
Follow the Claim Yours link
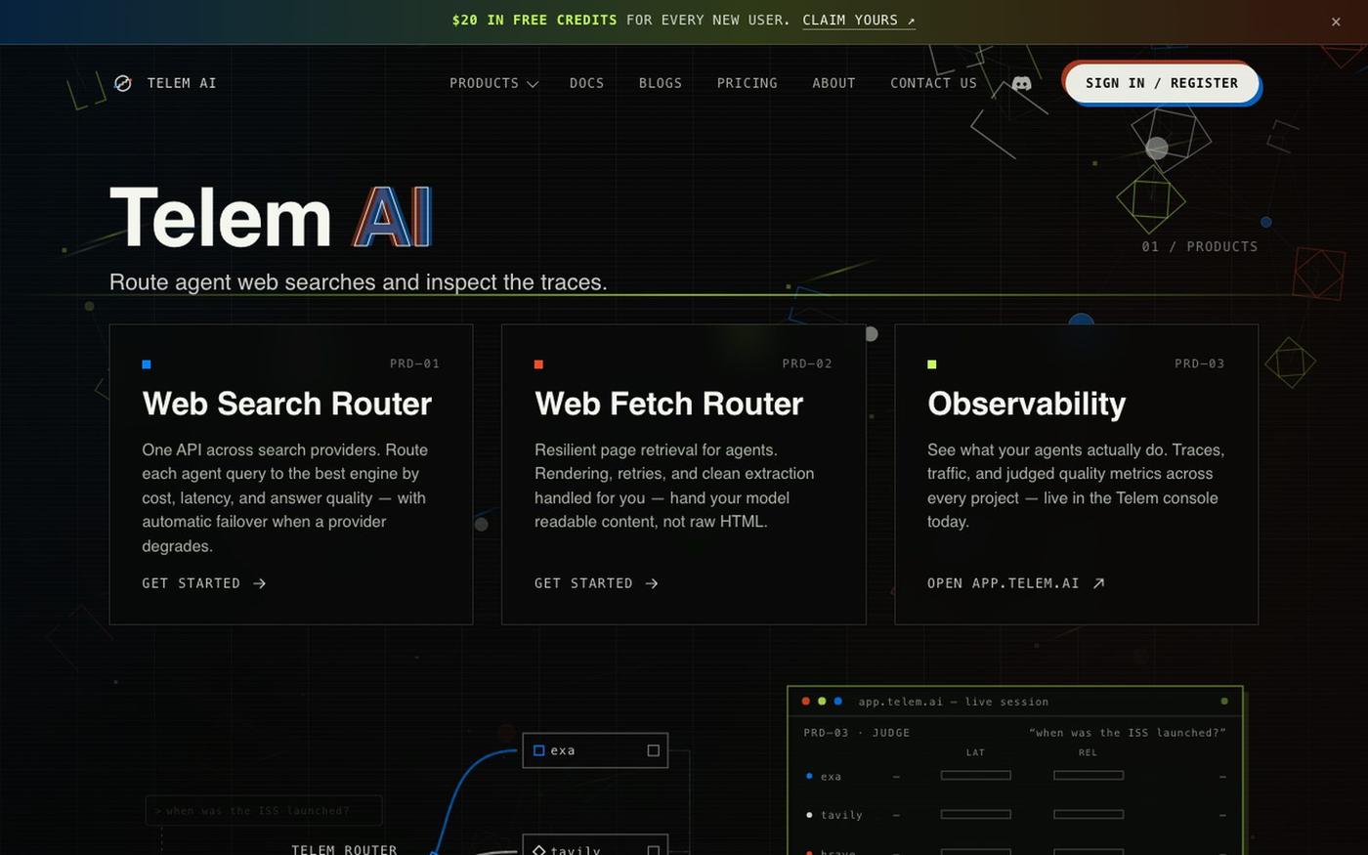[x=859, y=21]
